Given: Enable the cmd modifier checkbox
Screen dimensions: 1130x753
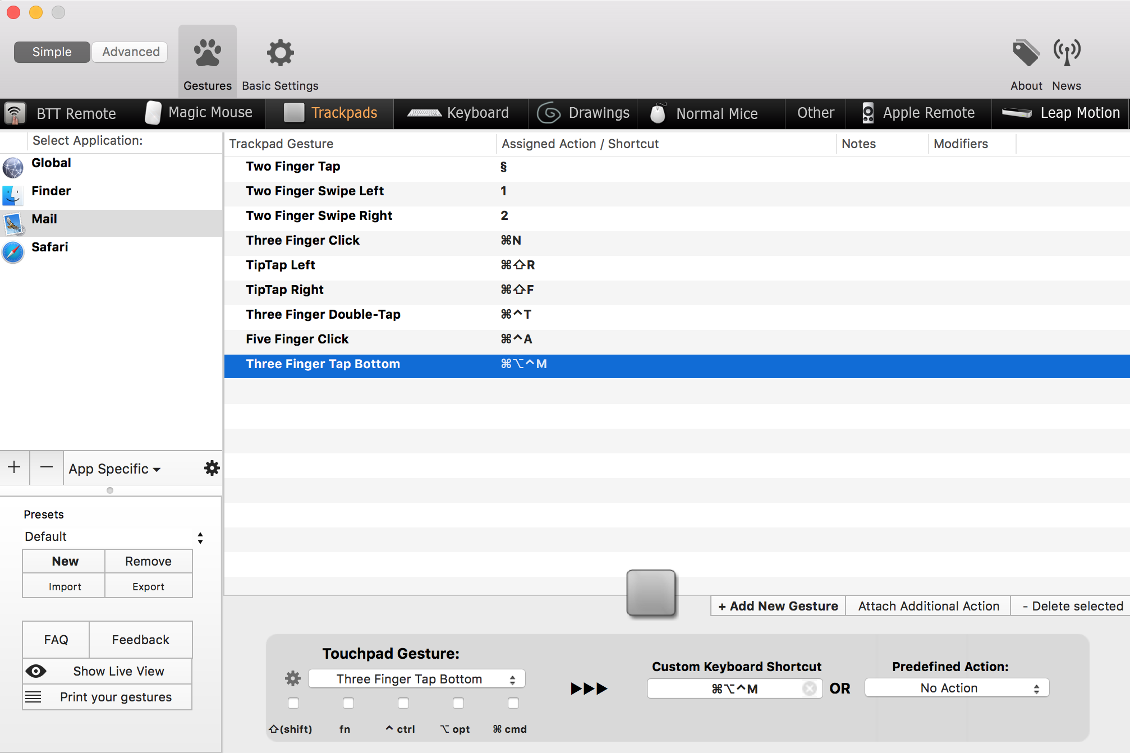Looking at the screenshot, I should 513,703.
